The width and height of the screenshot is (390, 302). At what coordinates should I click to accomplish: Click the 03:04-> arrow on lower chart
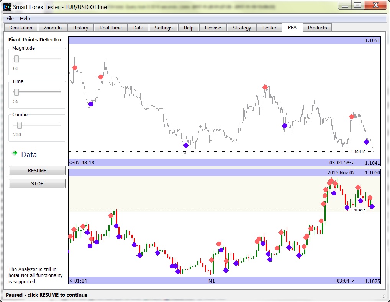[x=346, y=281]
